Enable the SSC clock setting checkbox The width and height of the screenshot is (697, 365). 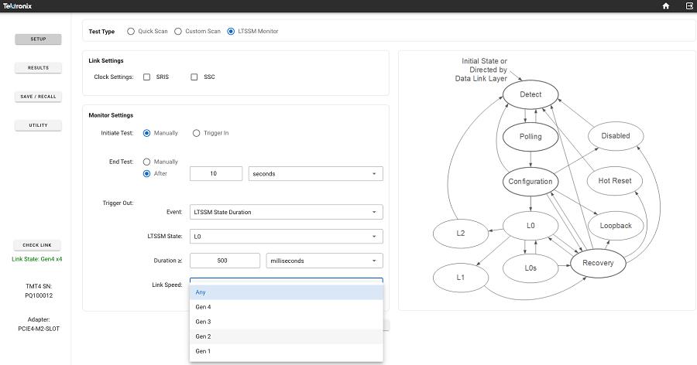[x=194, y=77]
